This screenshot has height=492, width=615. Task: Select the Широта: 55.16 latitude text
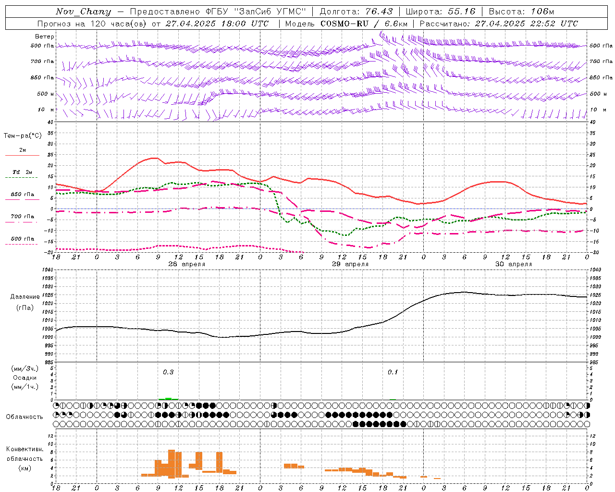click(x=441, y=12)
